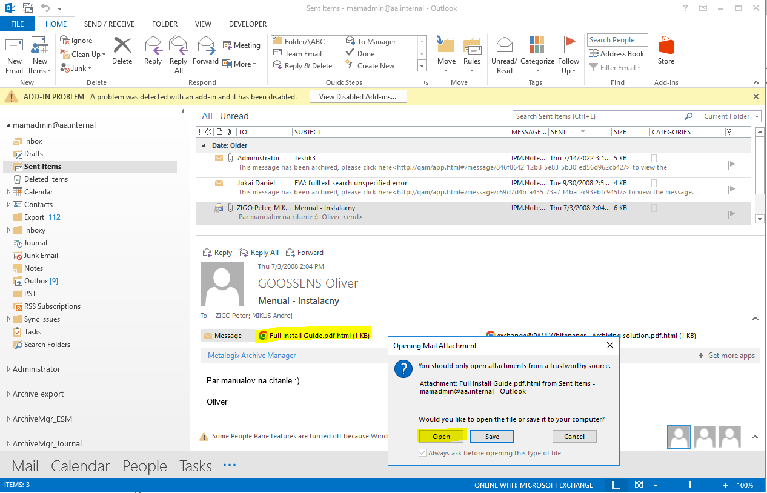Switch to the VIEW tab
Viewport: 767px width, 493px height.
point(203,24)
